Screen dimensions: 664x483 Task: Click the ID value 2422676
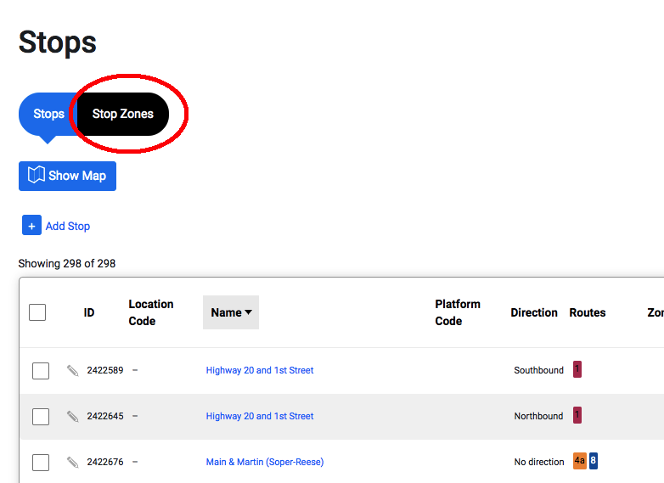105,462
